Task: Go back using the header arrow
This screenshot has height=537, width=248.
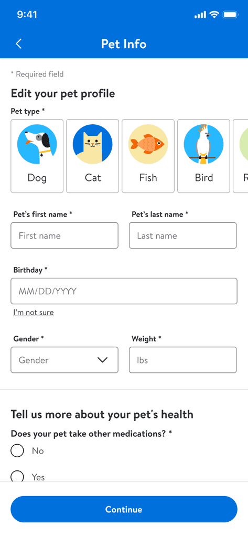Action: 19,44
